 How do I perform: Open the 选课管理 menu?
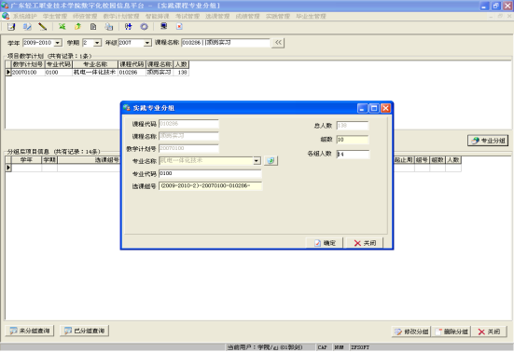pyautogui.click(x=217, y=16)
